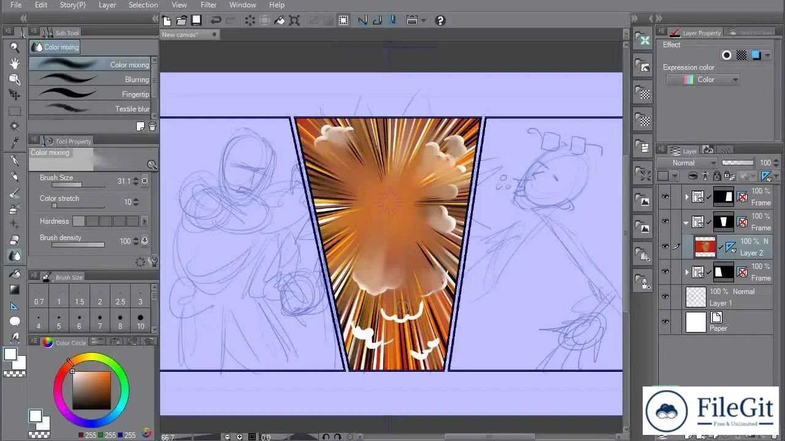Click the New canvas toolbar icon
The image size is (785, 441).
167,20
